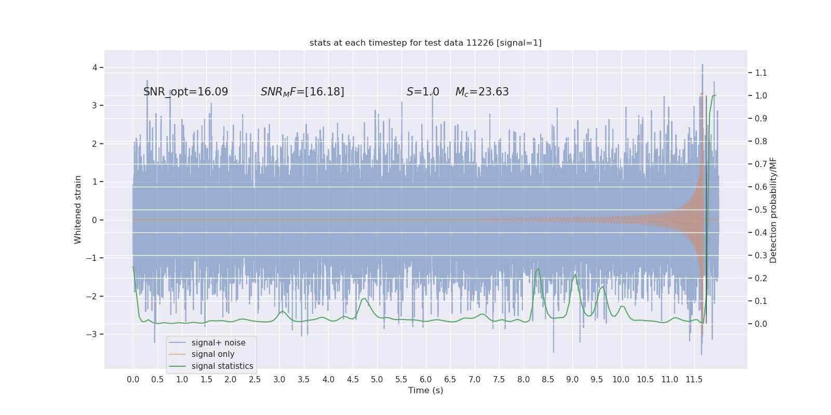831x415 pixels.
Task: Click the Mc=23.63 chirp mass annotation
Action: tap(482, 92)
